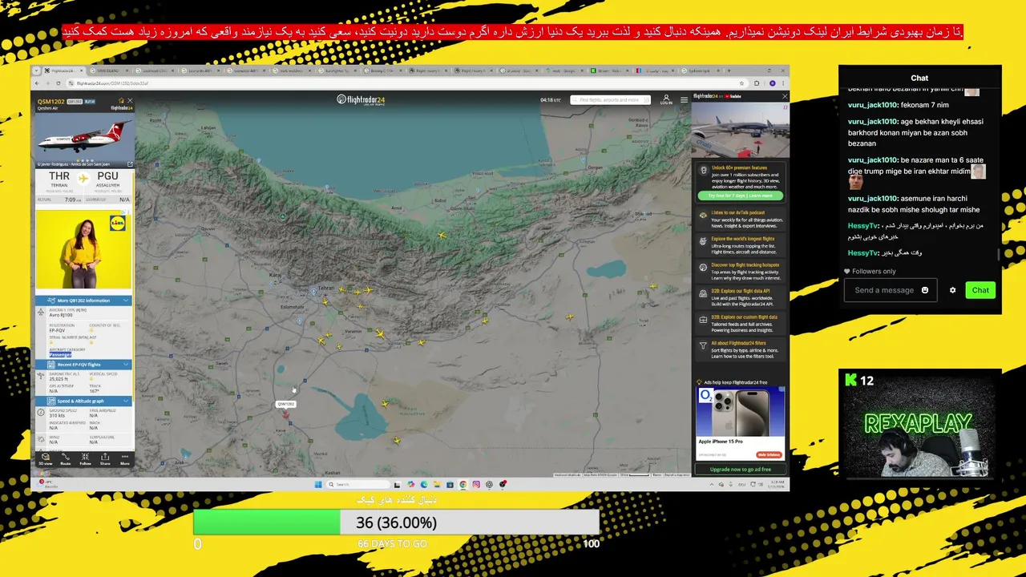Viewport: 1026px width, 577px height.
Task: Open Chrome from the taskbar
Action: point(463,484)
